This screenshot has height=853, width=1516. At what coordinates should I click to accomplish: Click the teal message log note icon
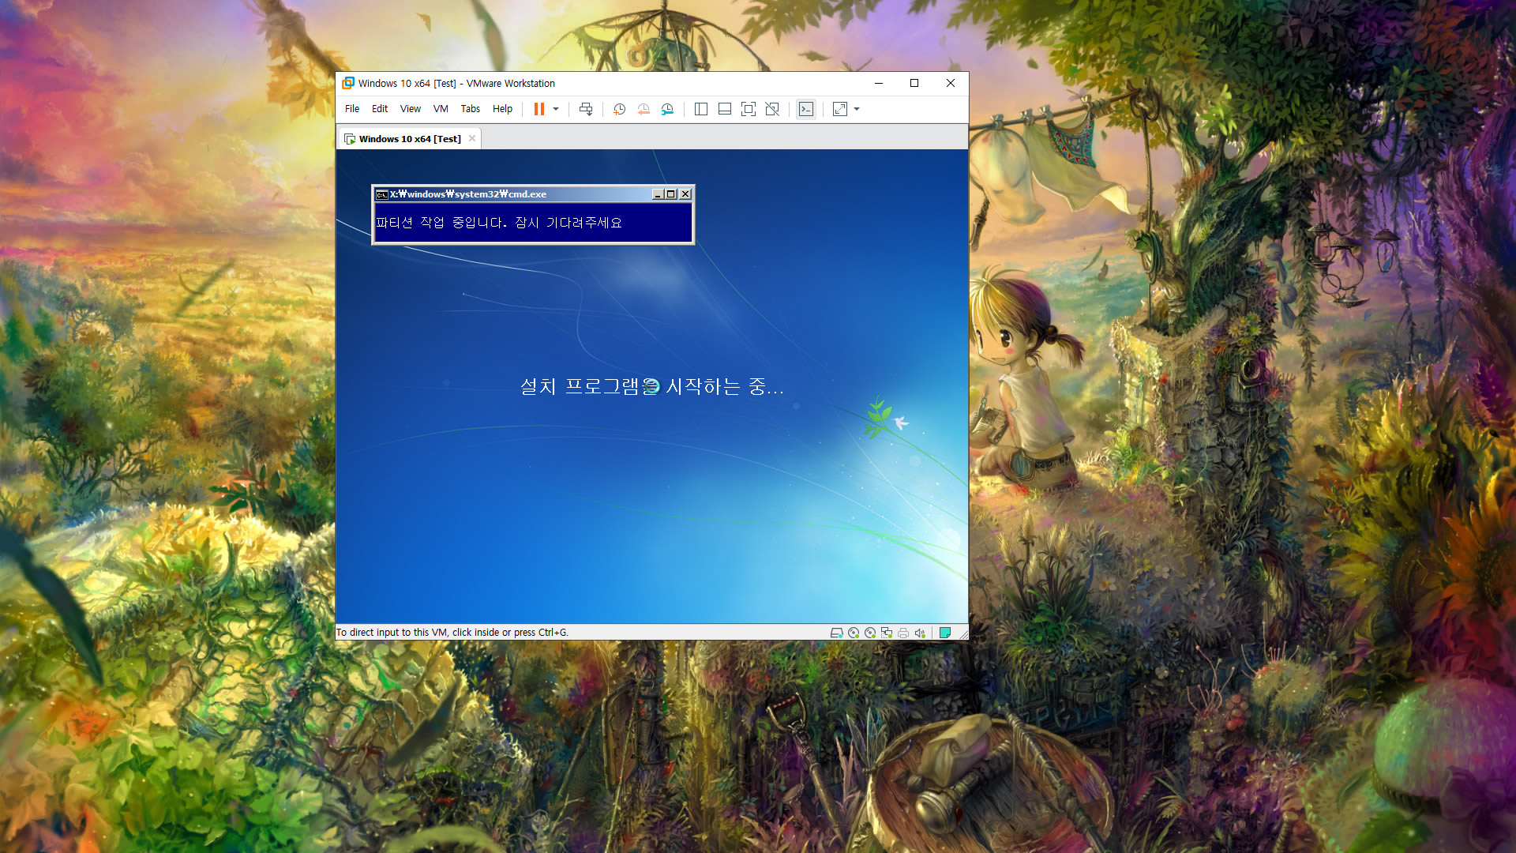coord(945,633)
